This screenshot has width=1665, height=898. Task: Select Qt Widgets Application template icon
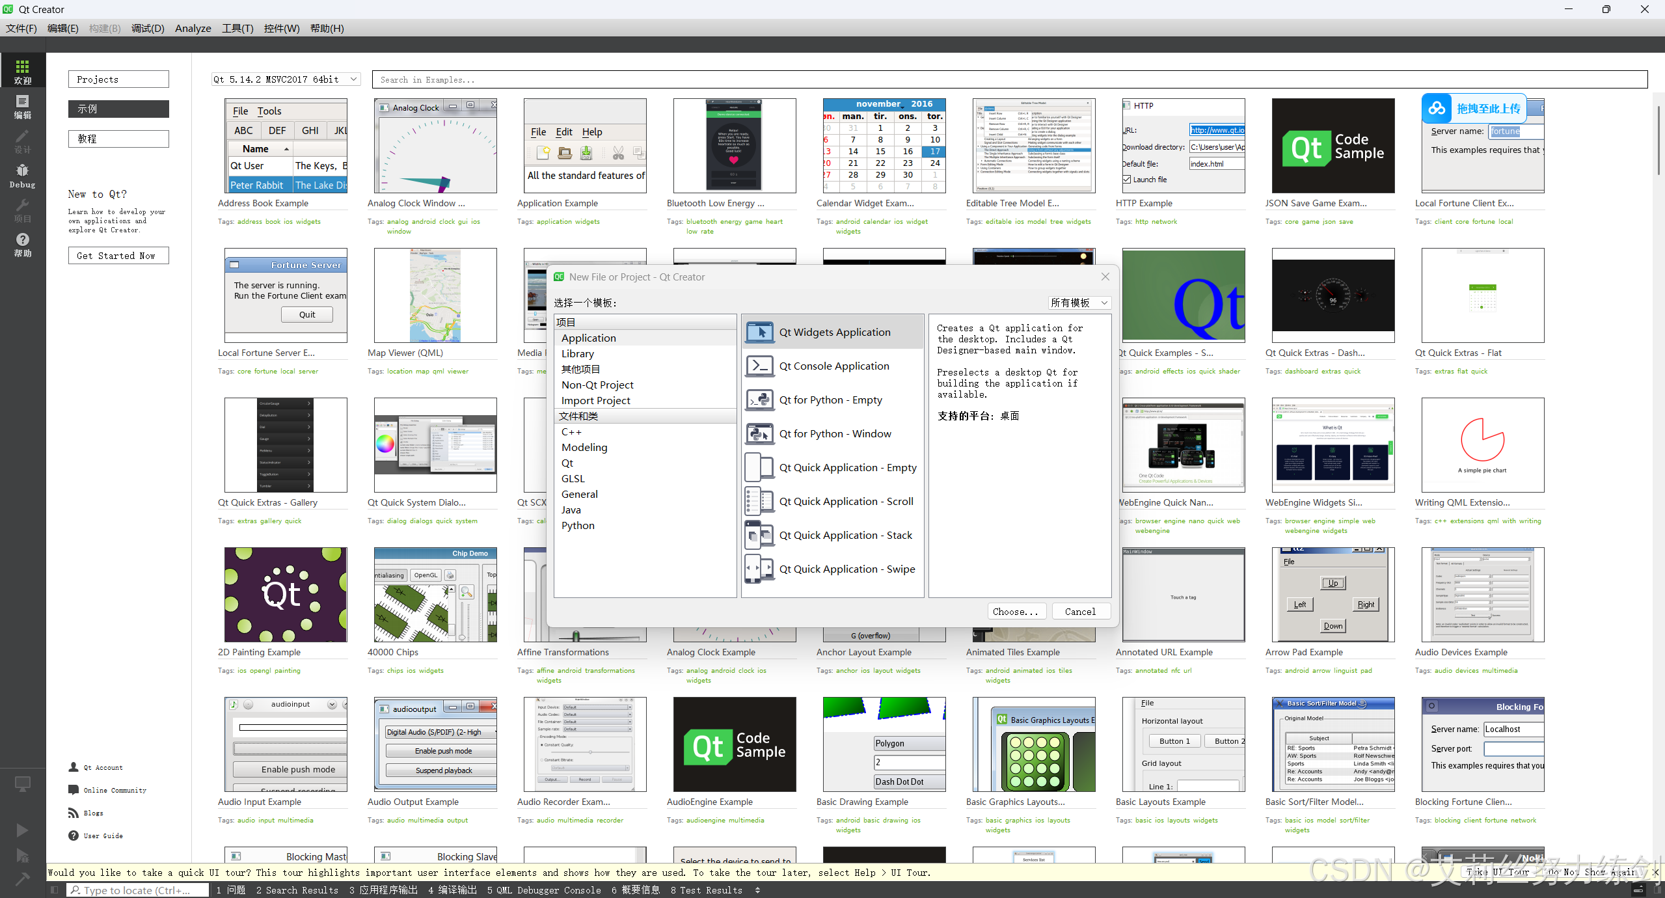[759, 332]
